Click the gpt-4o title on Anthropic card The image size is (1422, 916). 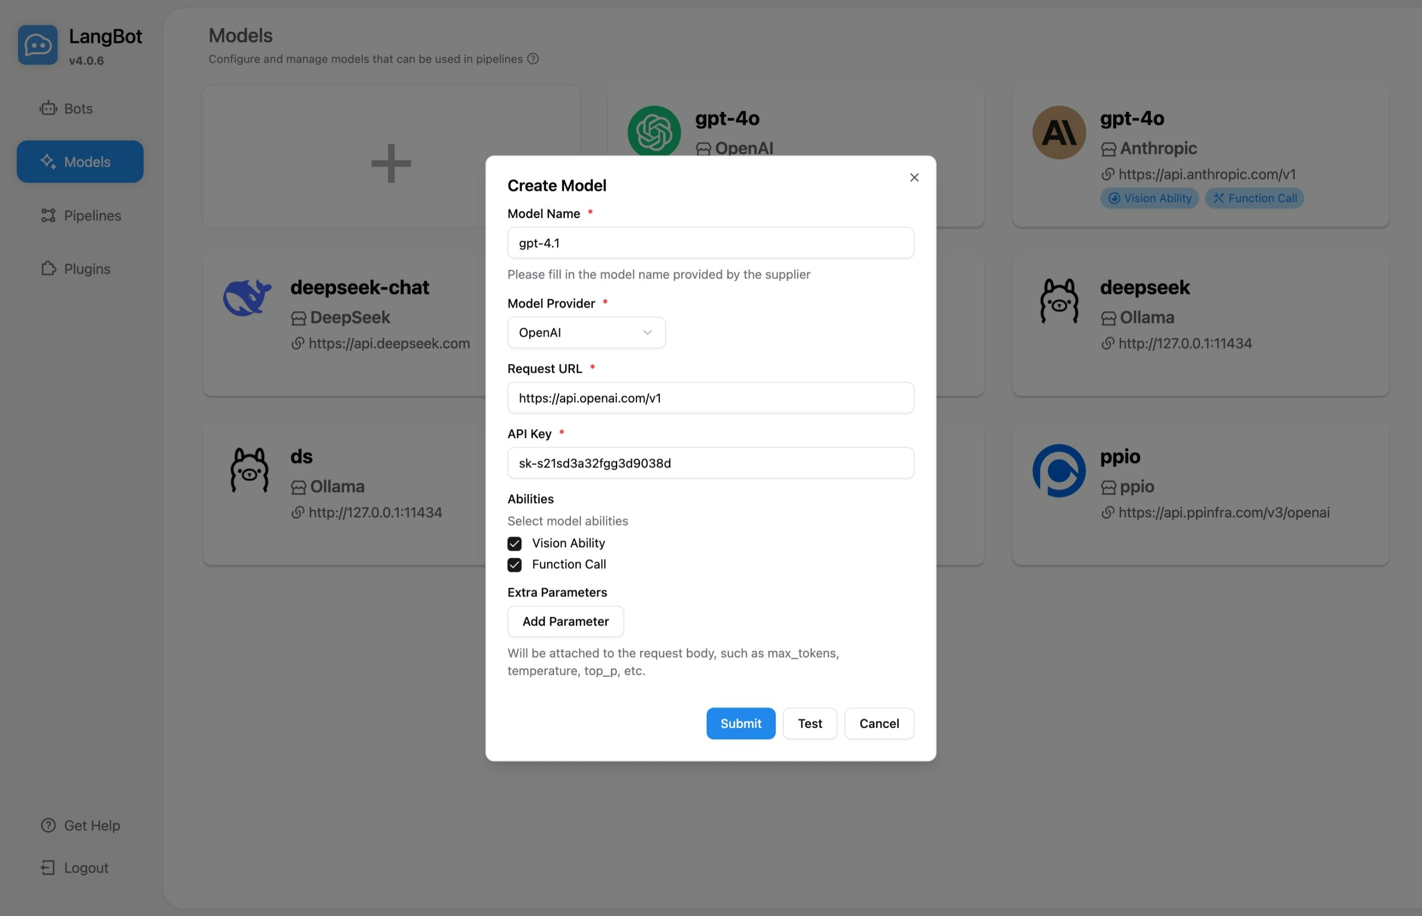1132,118
